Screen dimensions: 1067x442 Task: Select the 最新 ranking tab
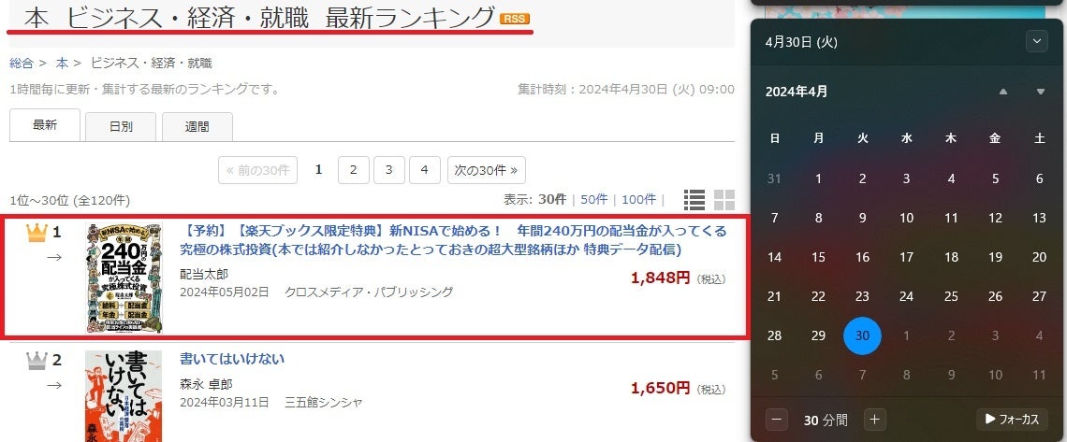coord(45,125)
